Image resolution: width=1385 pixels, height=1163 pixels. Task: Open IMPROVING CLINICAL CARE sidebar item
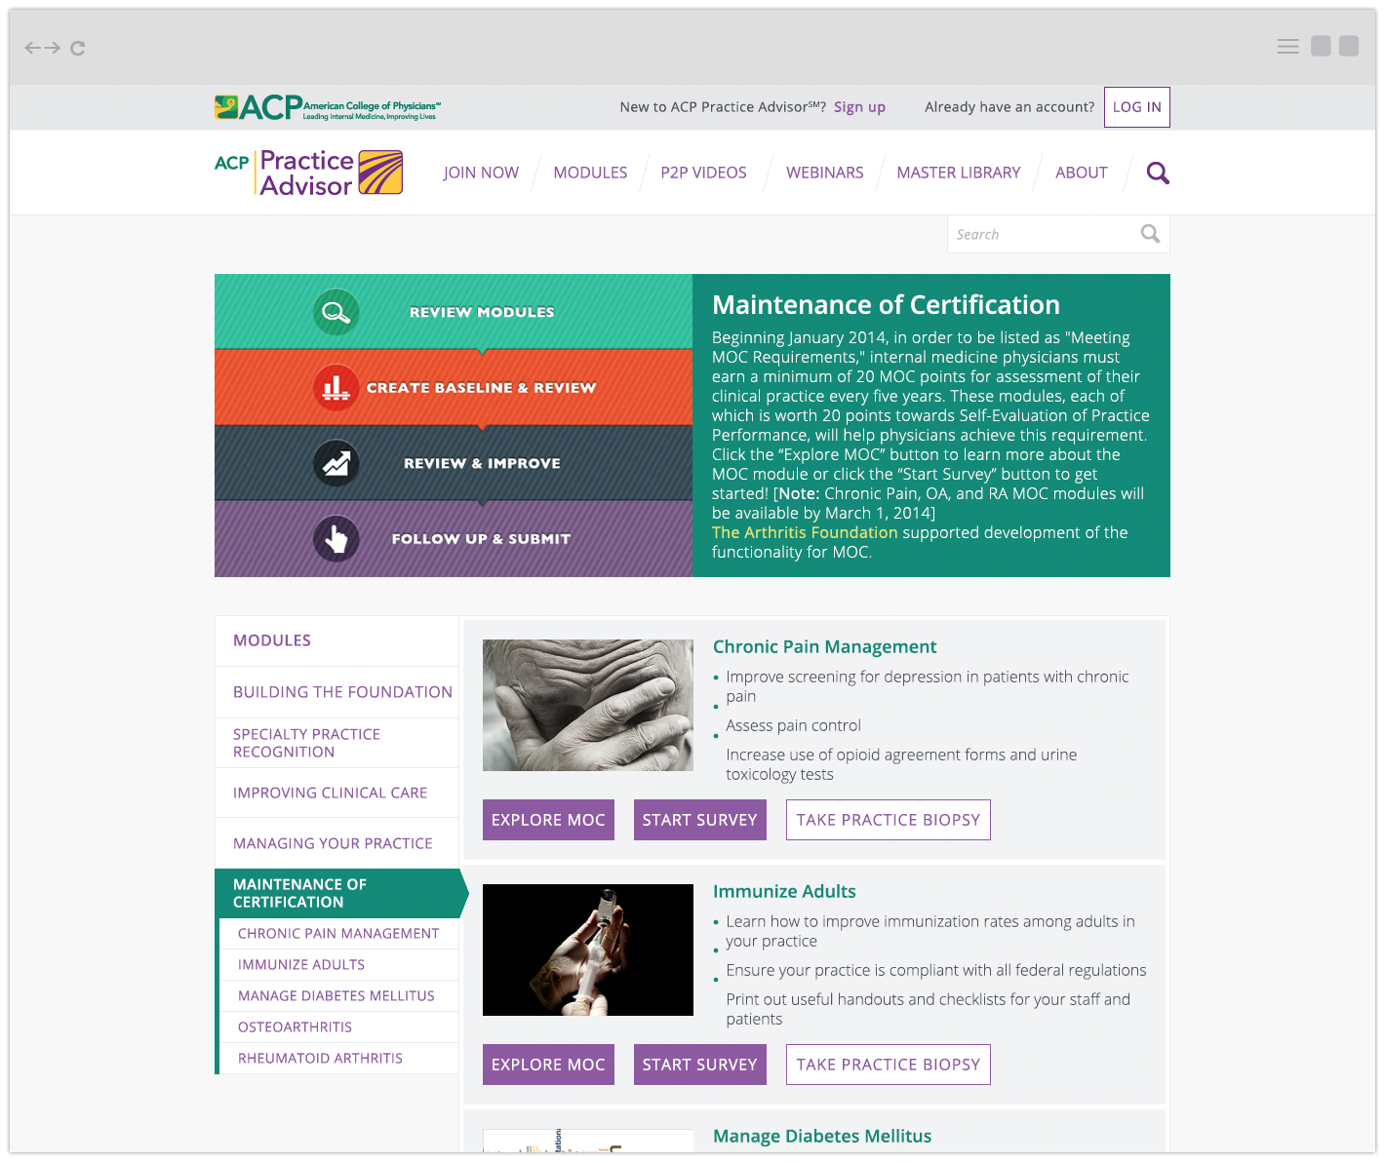(336, 793)
